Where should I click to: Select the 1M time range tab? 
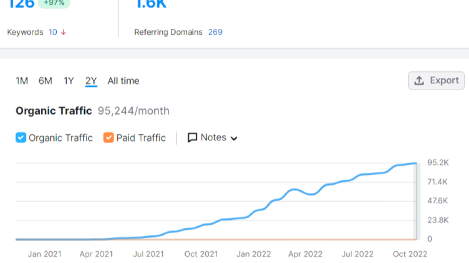22,81
